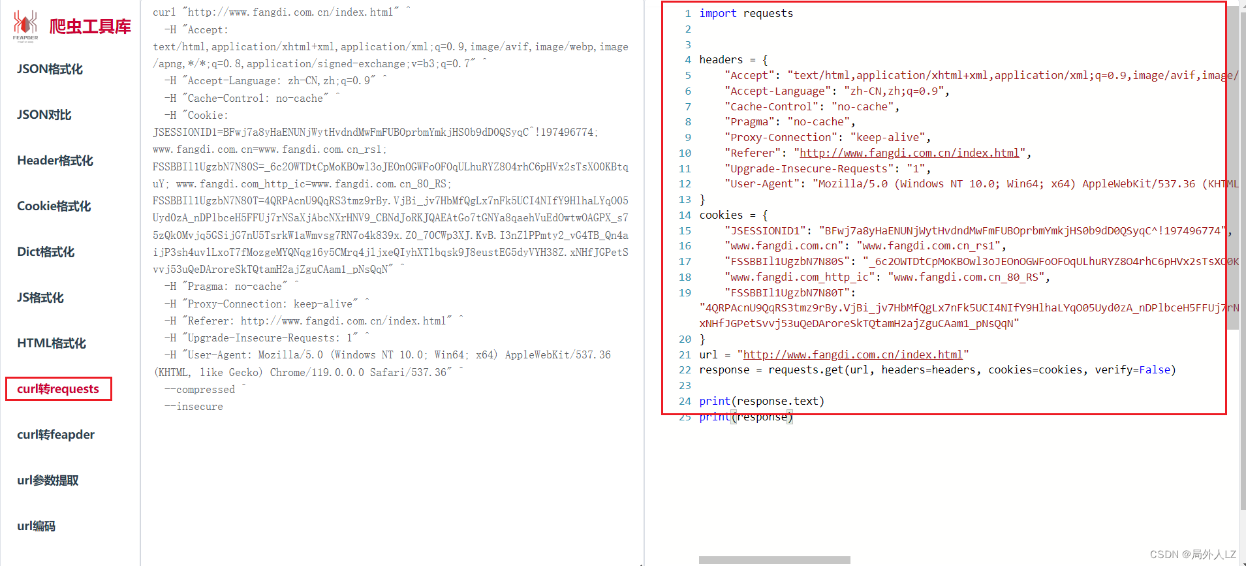Click -H "Upgrade-Insecure-Requests: 1" input line
The image size is (1246, 566).
pos(267,338)
